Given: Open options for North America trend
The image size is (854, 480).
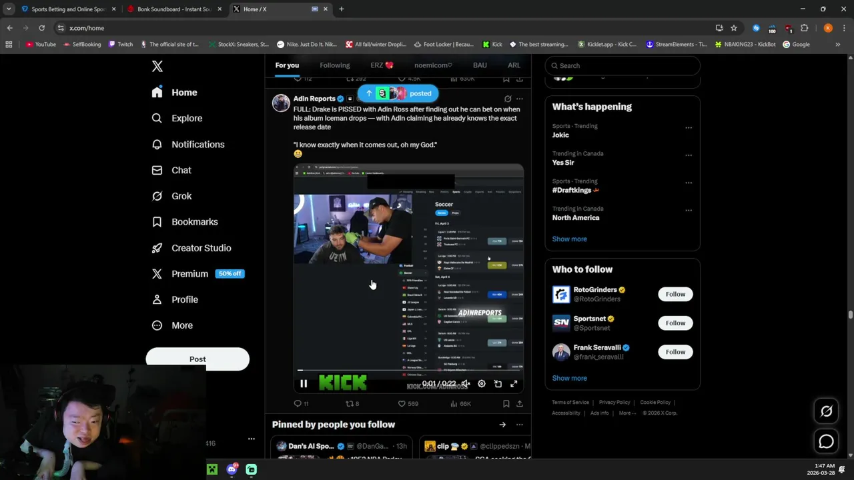Looking at the screenshot, I should (x=689, y=211).
